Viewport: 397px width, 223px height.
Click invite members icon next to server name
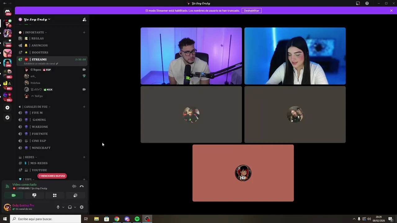[84, 20]
